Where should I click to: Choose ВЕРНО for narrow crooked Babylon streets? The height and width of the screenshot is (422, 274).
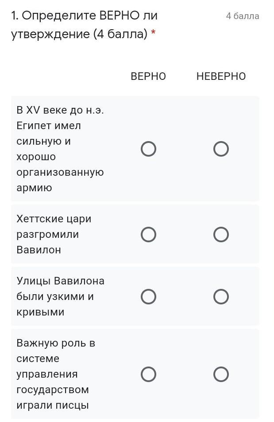click(148, 296)
